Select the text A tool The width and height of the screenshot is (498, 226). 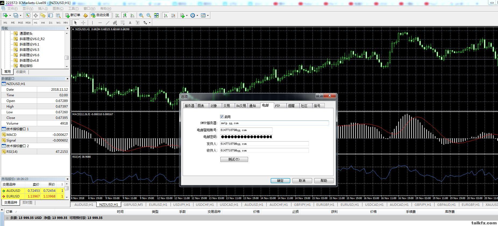tap(130, 23)
